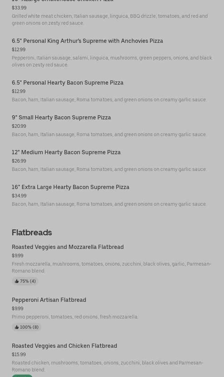Click the Pepperoni Artisan Flatbread description text

[x=75, y=317]
